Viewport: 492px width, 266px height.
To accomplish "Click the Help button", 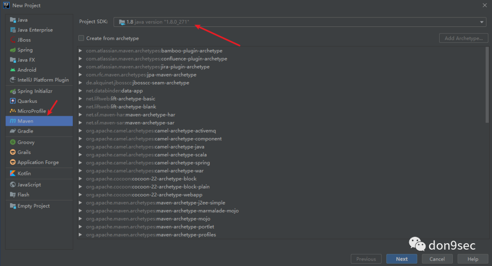I will pos(473,259).
